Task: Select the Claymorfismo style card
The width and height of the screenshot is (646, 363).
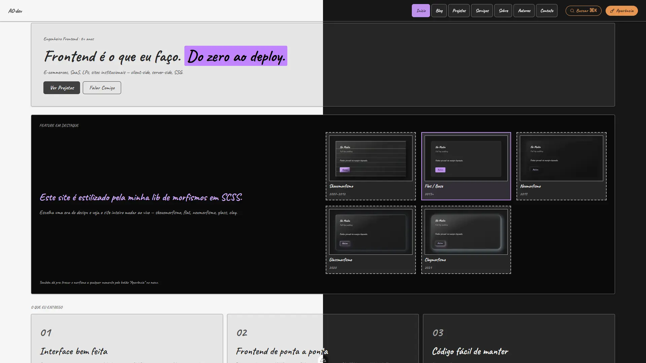Action: click(466, 240)
